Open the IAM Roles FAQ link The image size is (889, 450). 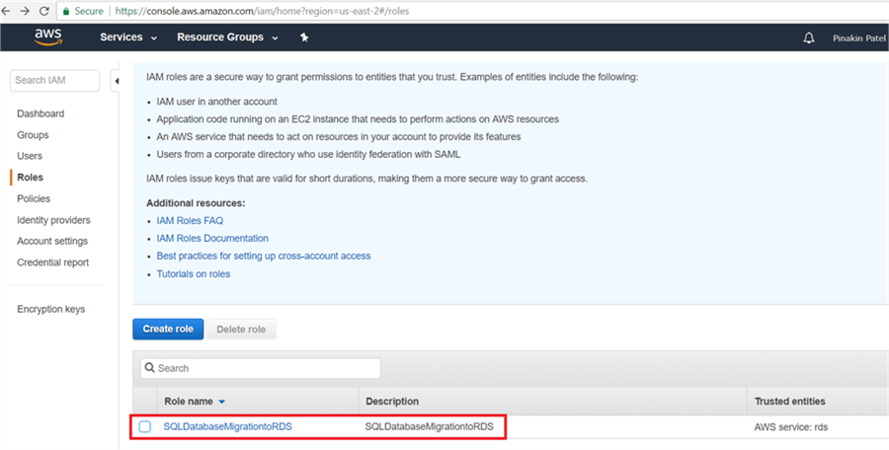pos(190,220)
